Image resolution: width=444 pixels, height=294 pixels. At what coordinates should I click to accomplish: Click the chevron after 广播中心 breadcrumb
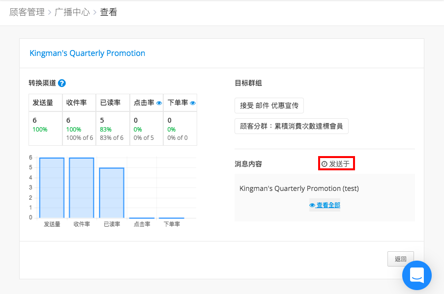(95, 12)
